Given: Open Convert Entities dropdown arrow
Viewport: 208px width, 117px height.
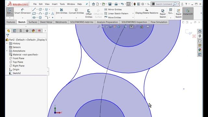Looking at the screenshot, I should 76,18.
